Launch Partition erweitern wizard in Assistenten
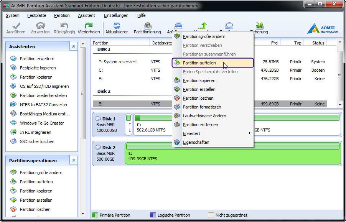 click(x=32, y=59)
